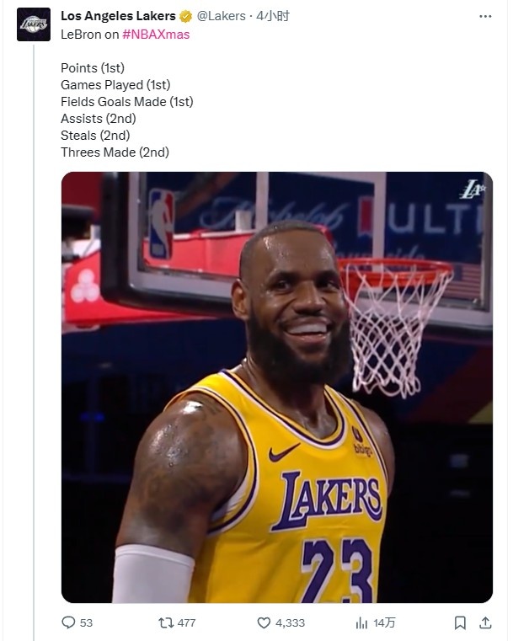Click the 53 replies count

pos(86,622)
